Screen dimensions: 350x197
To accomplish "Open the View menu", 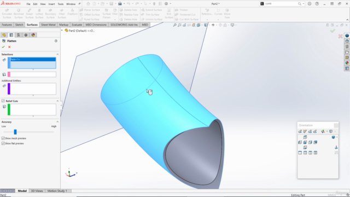I will [43, 4].
